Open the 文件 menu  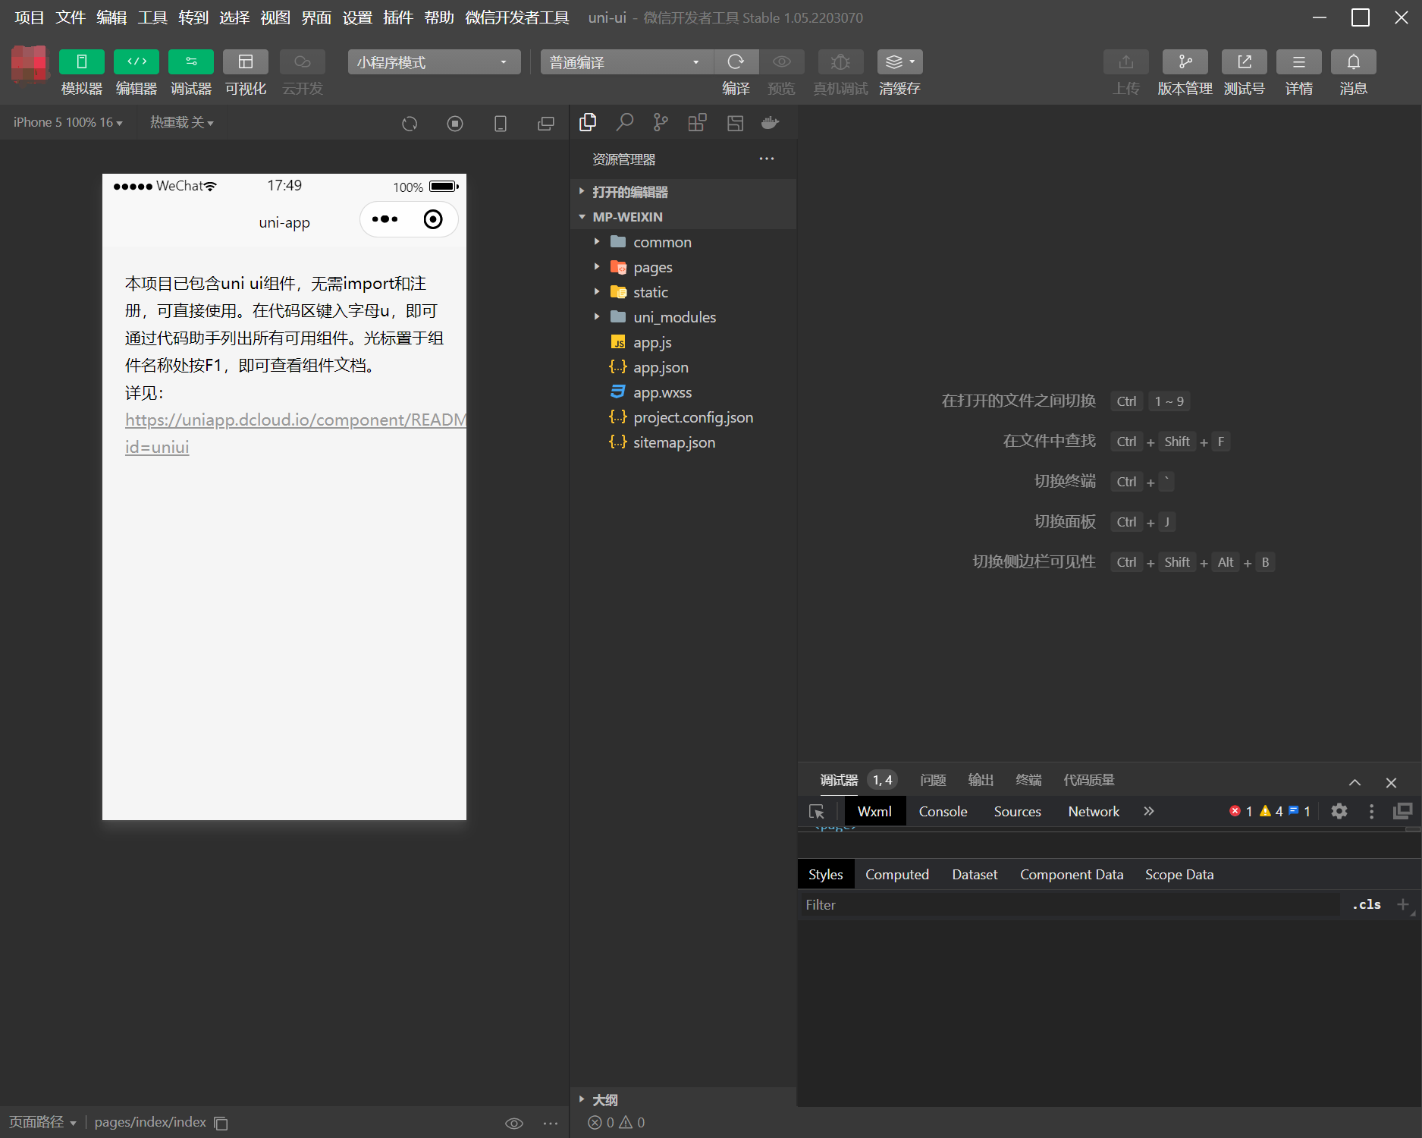(x=71, y=17)
